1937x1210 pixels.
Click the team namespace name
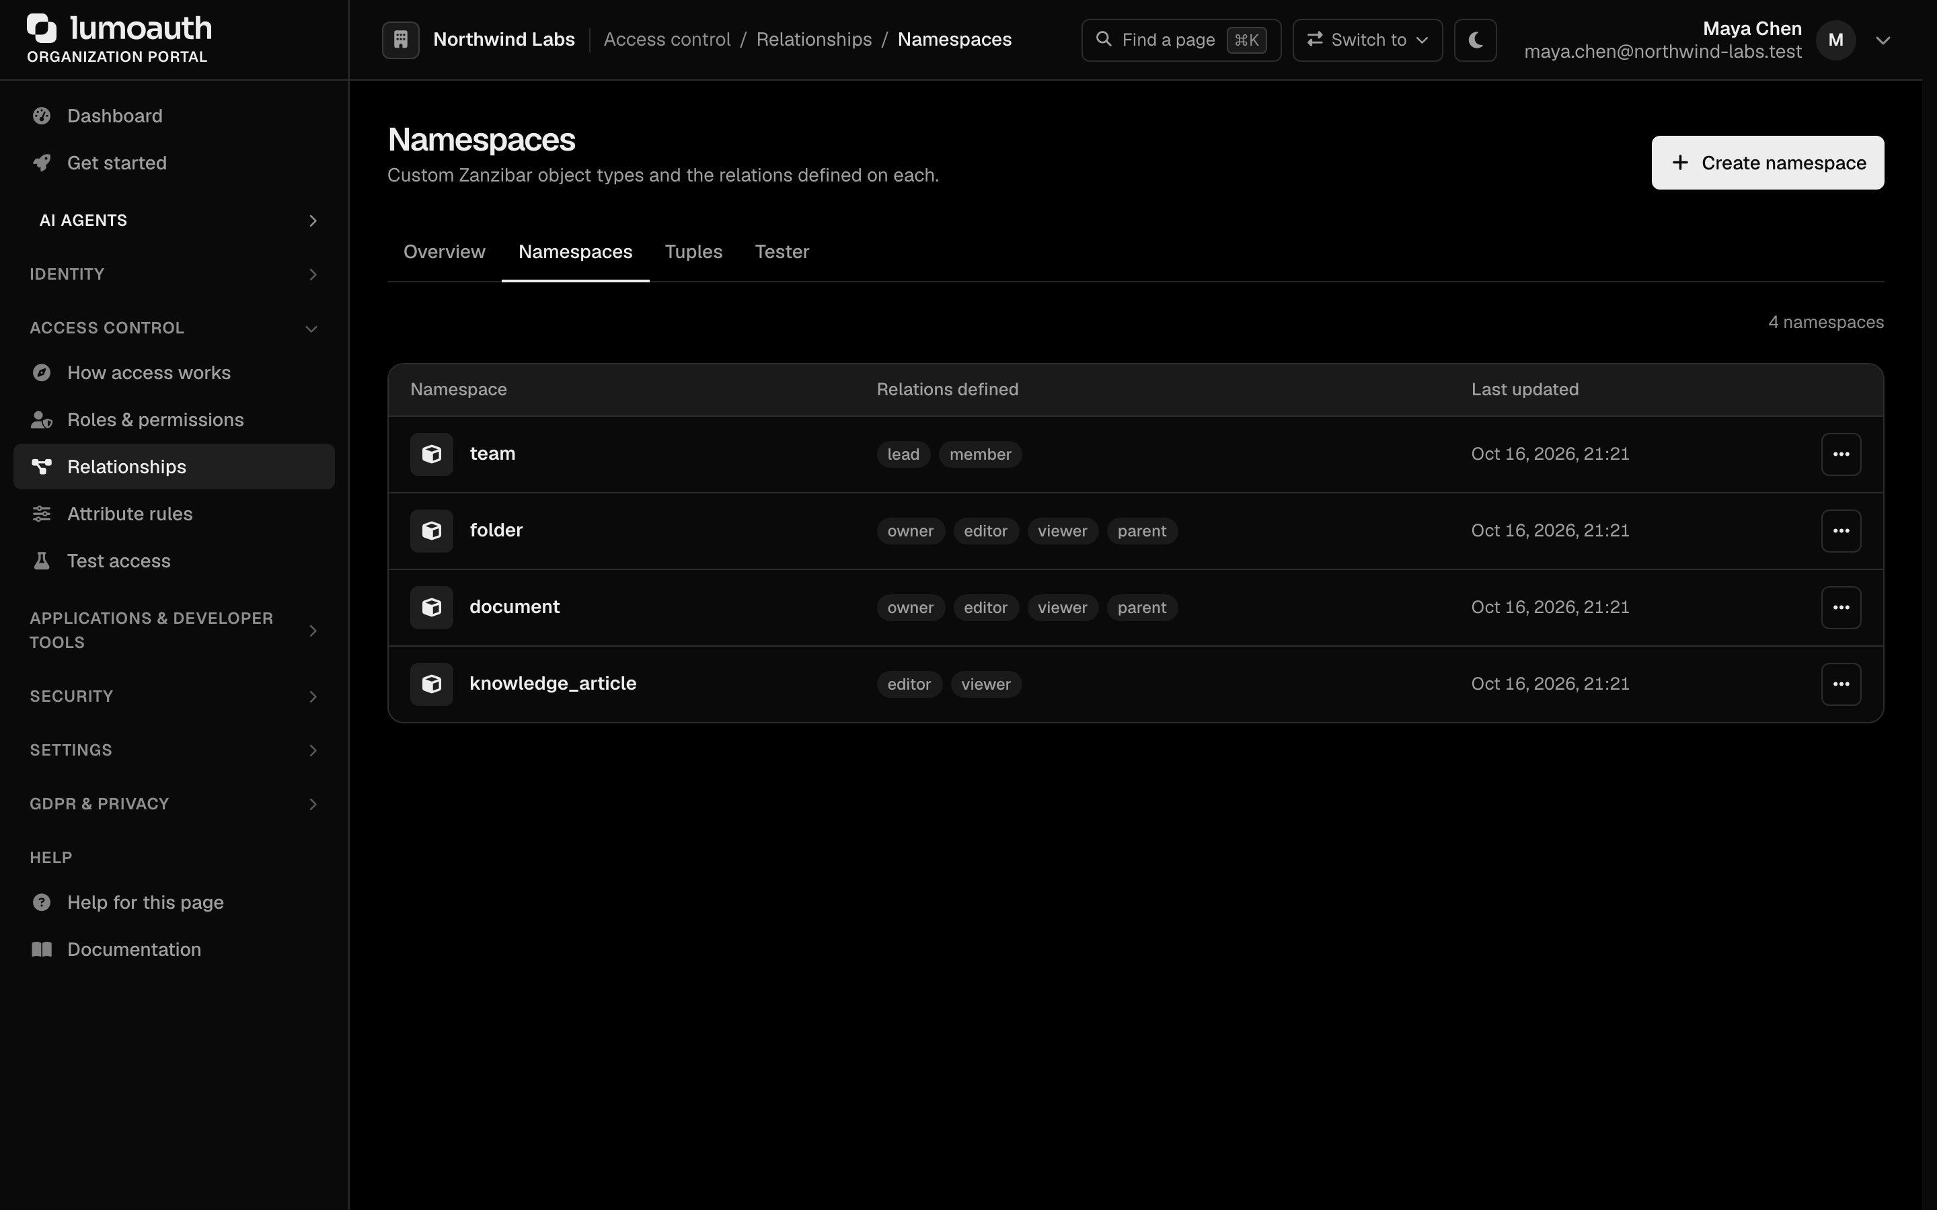point(492,454)
